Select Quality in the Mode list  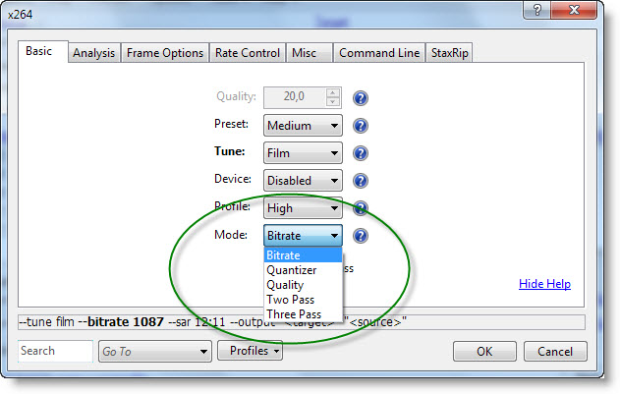coord(303,285)
